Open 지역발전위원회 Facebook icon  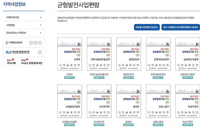pos(35,43)
